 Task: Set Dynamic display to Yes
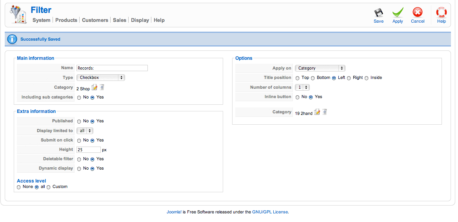tap(92, 169)
